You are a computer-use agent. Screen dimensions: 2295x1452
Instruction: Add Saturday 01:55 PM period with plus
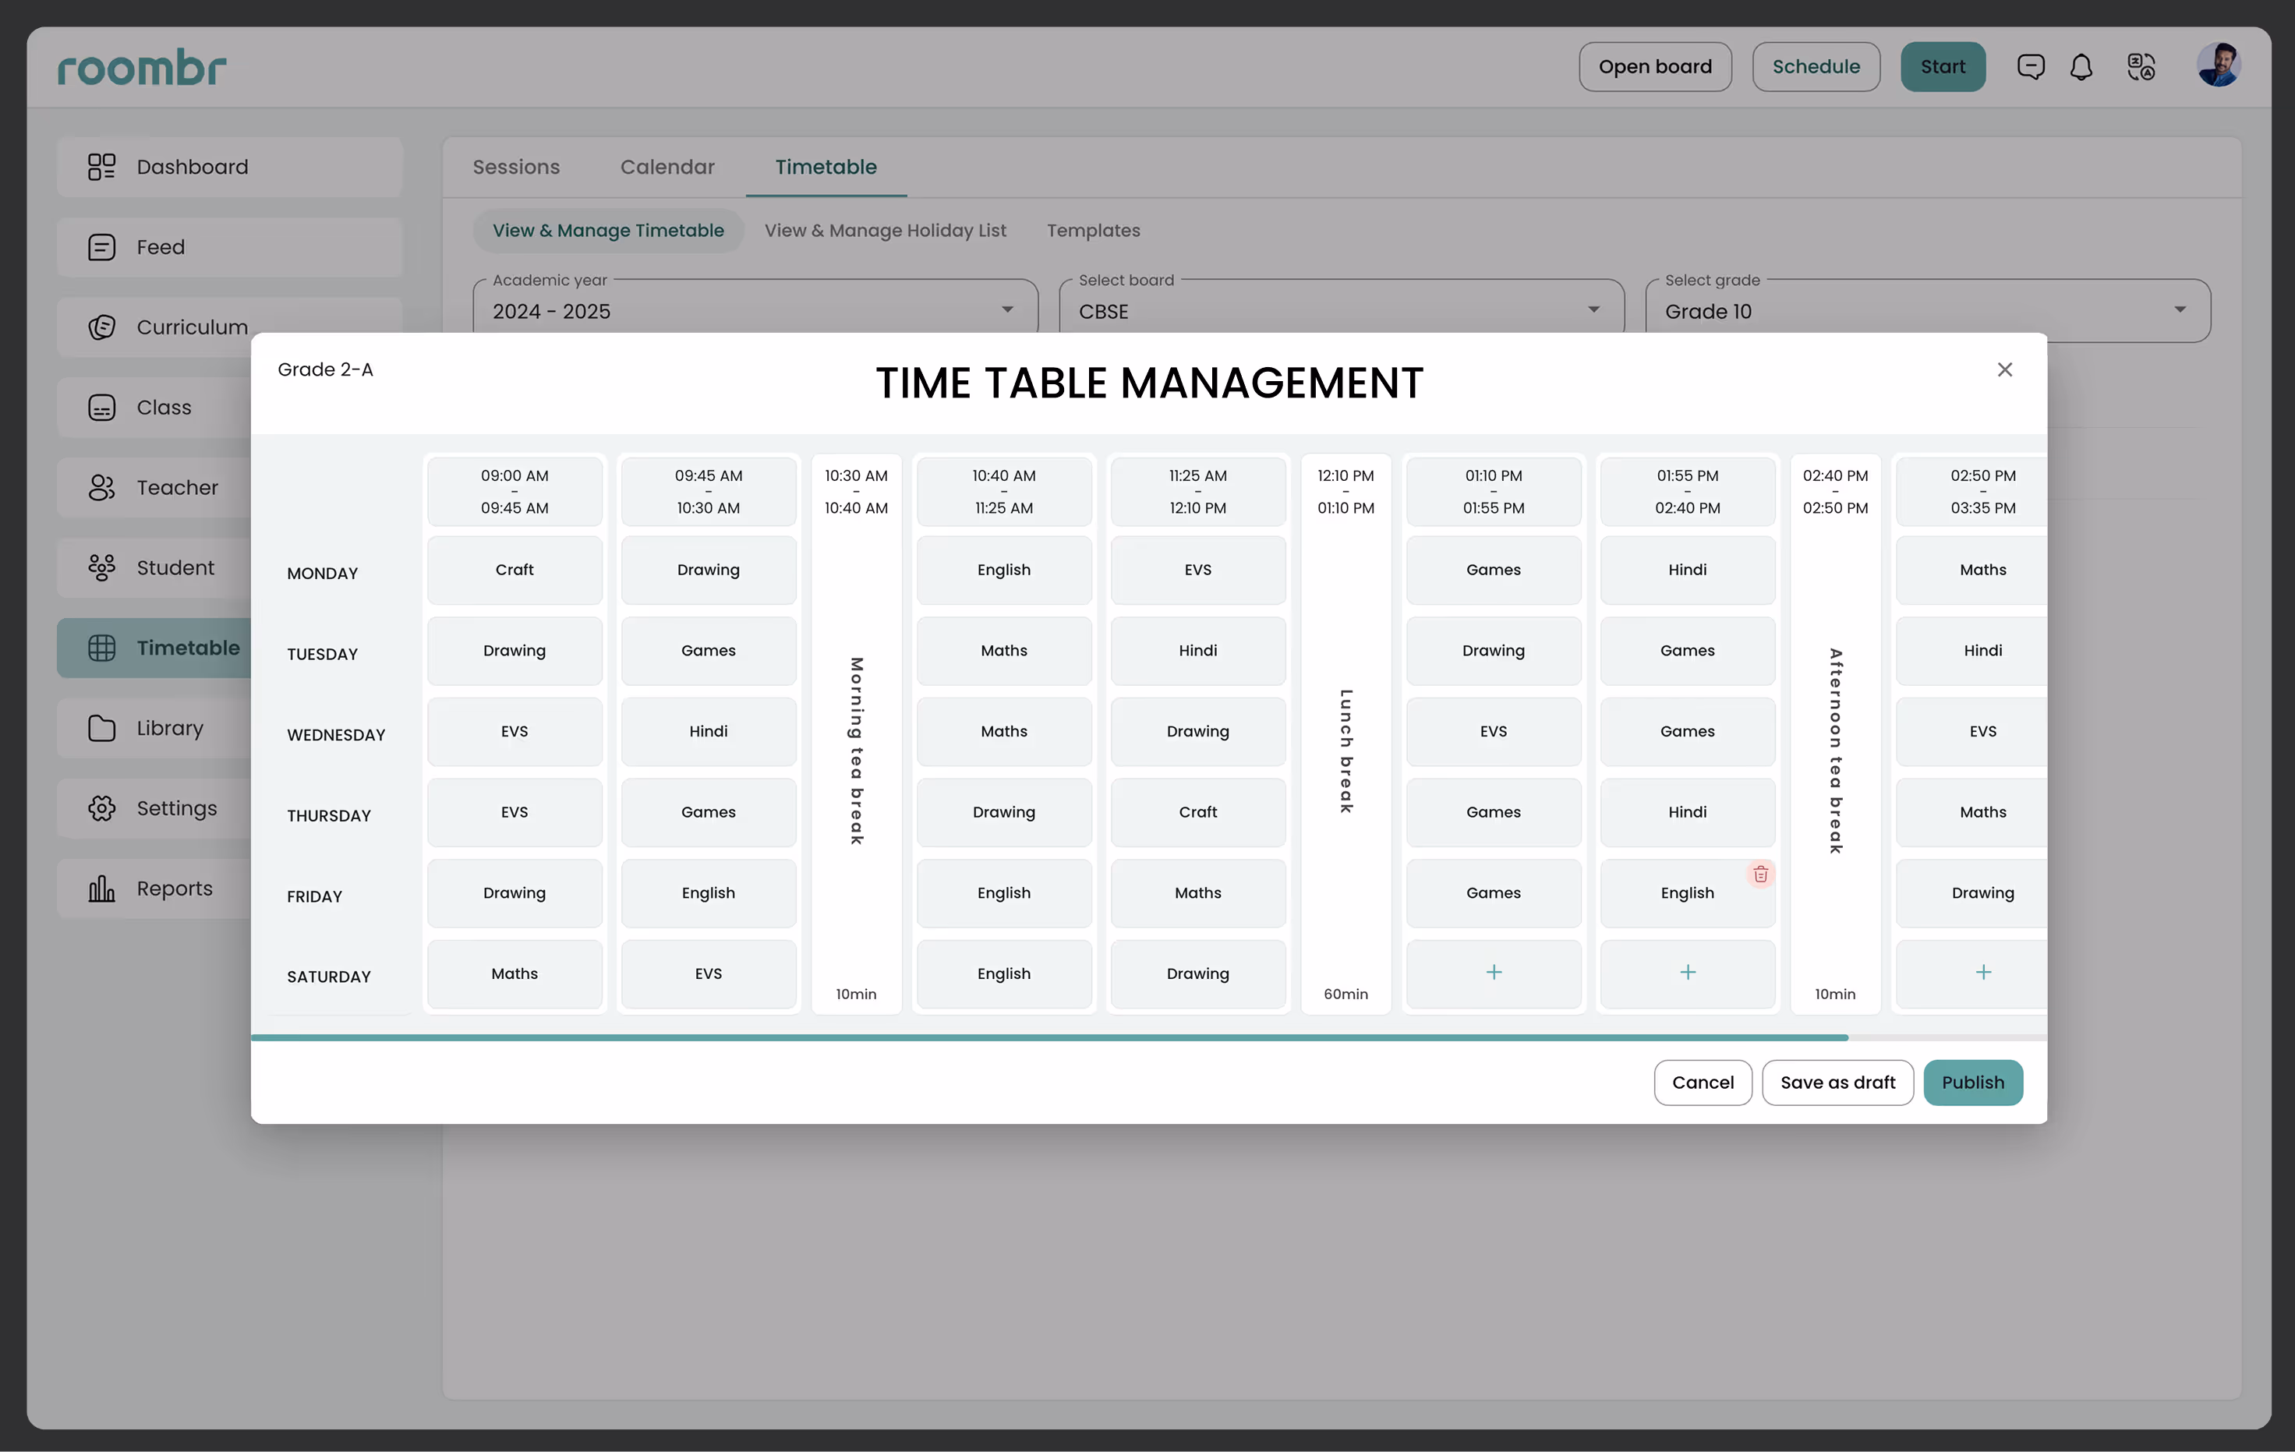point(1687,972)
